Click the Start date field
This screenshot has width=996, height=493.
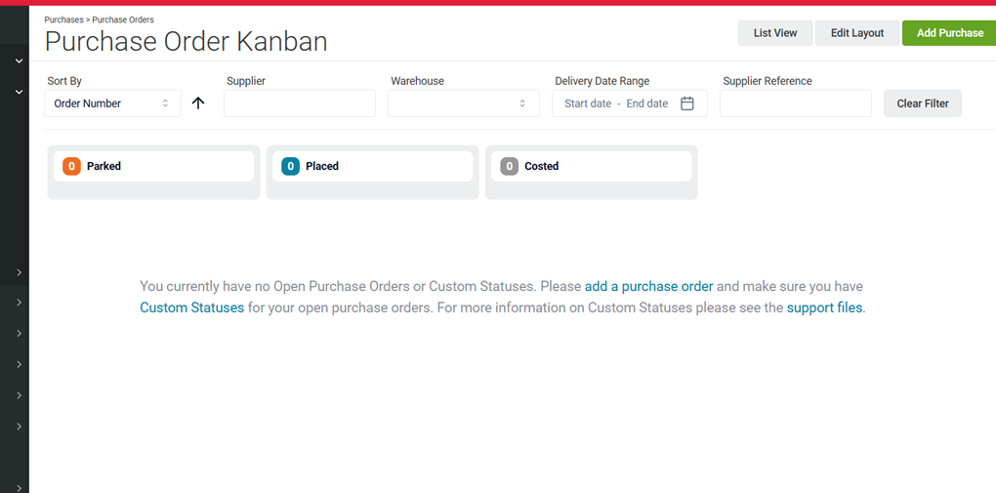coord(588,103)
